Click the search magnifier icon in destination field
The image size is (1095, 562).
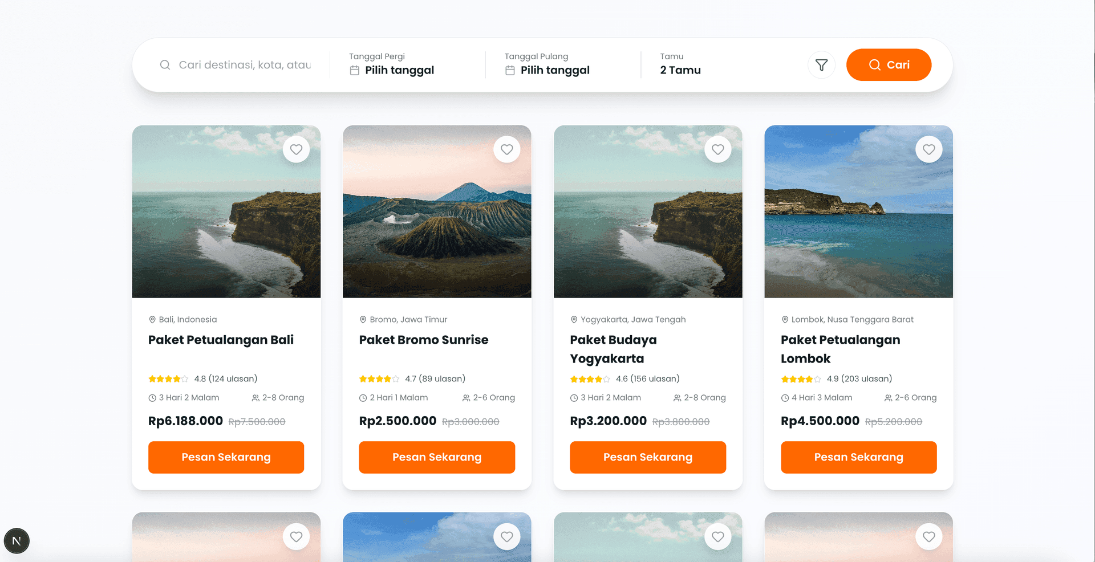tap(165, 65)
